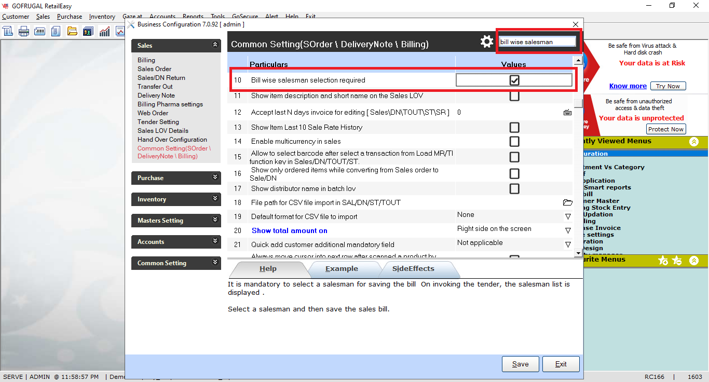
Task: Open the Purchase menu in menu bar
Action: pyautogui.click(x=70, y=17)
